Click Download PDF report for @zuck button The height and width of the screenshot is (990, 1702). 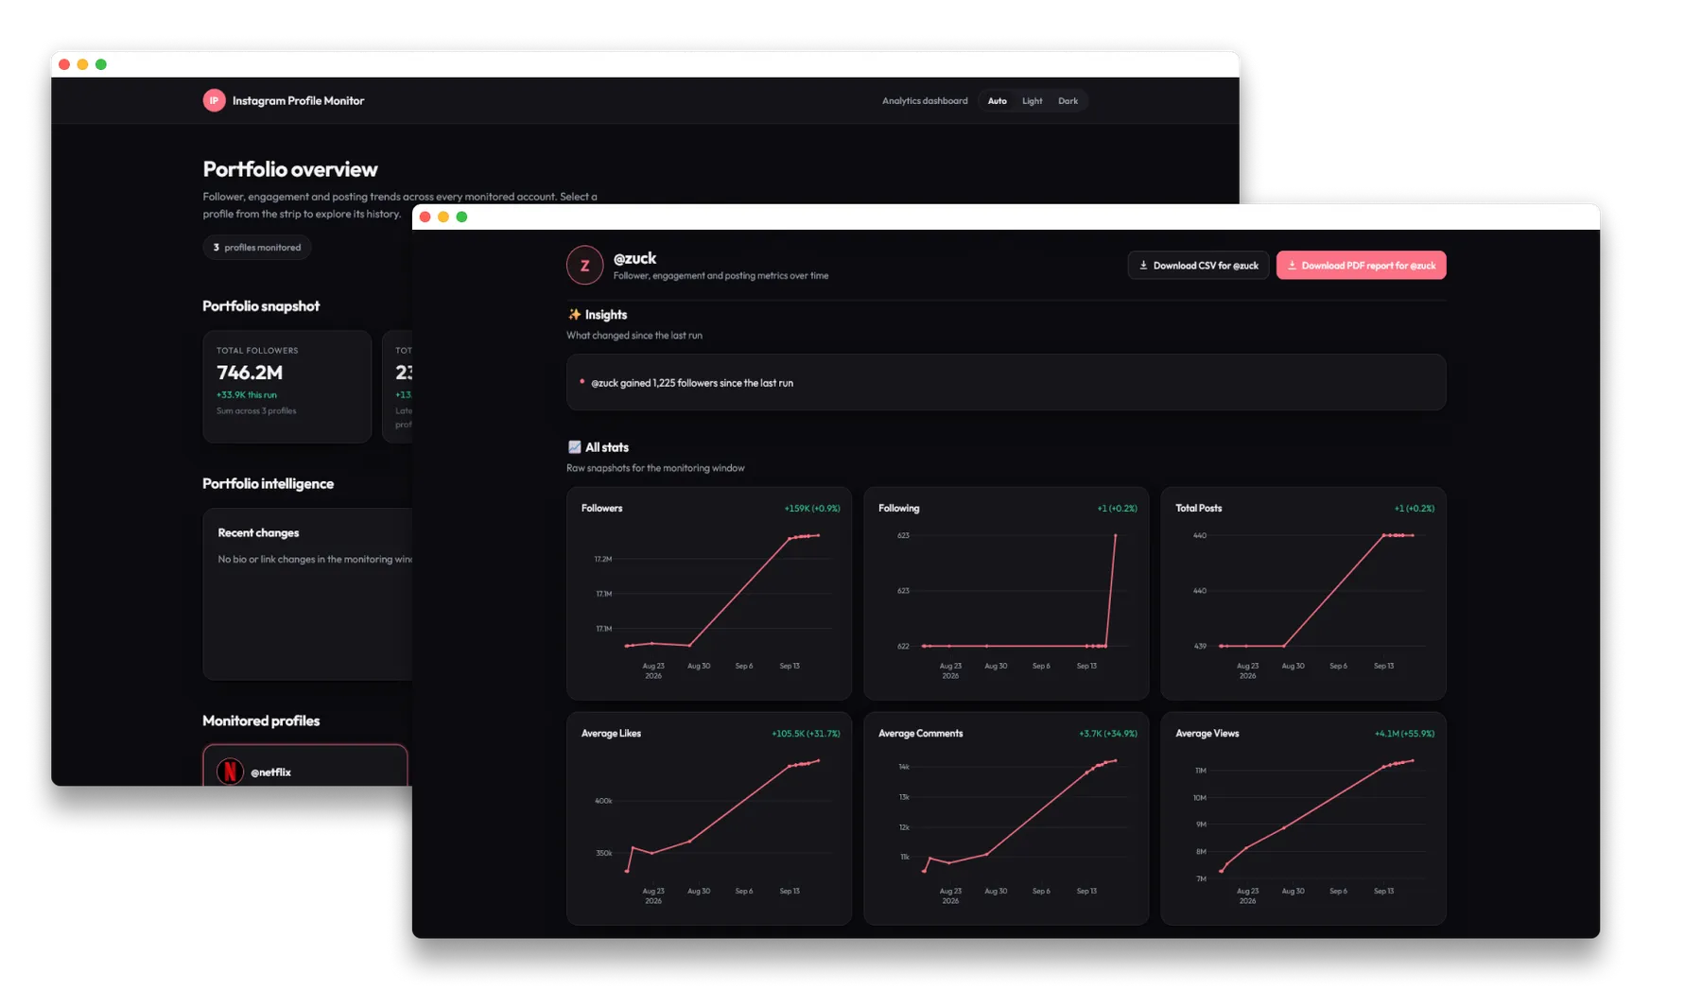pyautogui.click(x=1361, y=266)
